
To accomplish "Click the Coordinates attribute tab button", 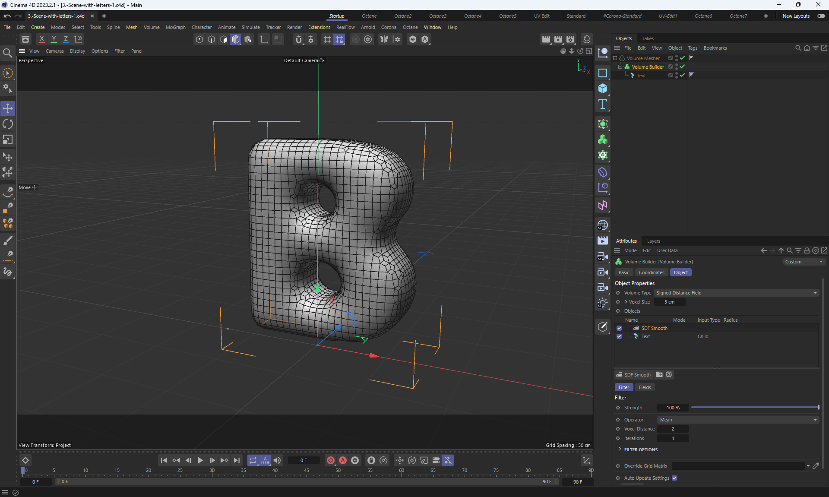I will click(x=651, y=272).
